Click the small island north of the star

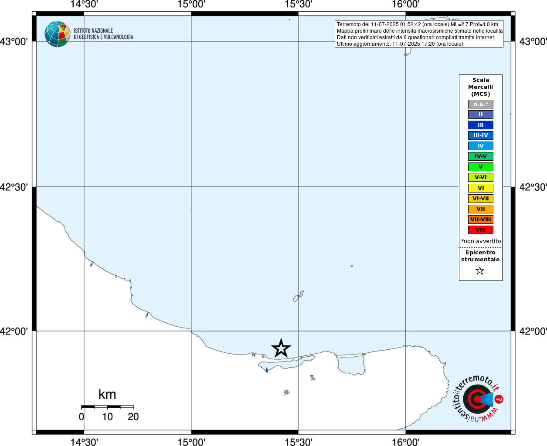299,296
